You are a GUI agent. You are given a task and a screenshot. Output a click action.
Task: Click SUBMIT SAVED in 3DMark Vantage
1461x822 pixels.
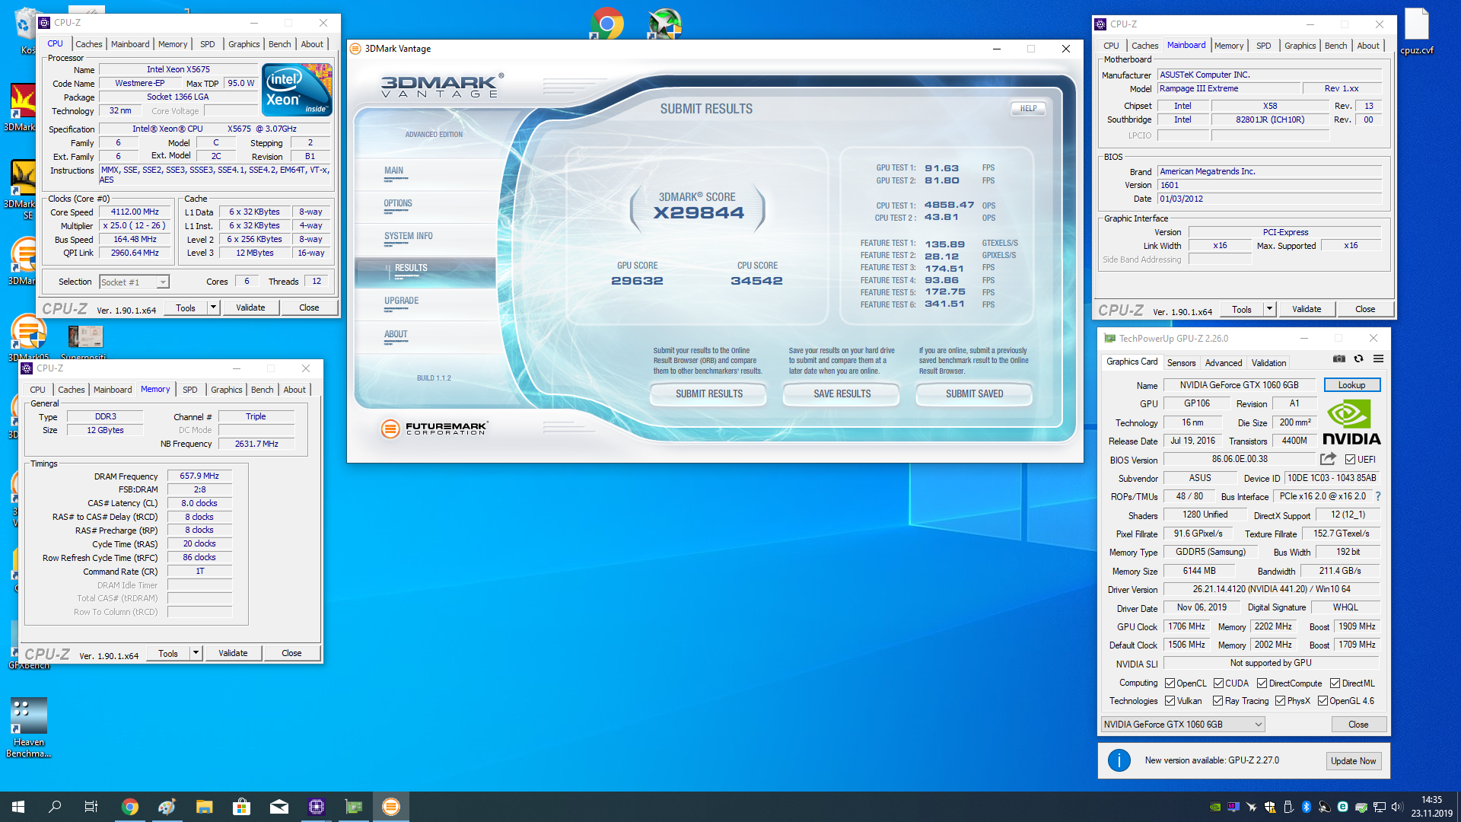(974, 393)
